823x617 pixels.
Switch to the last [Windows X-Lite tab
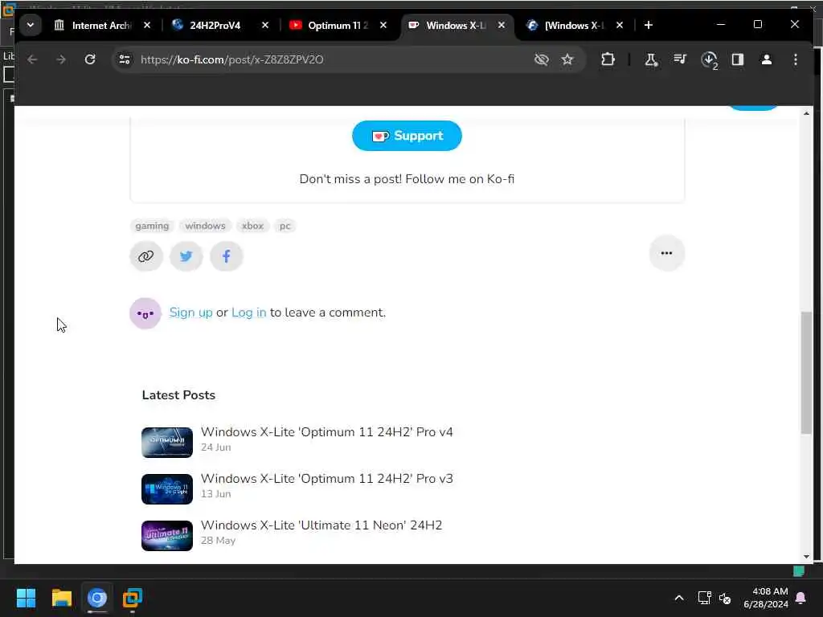click(x=574, y=25)
